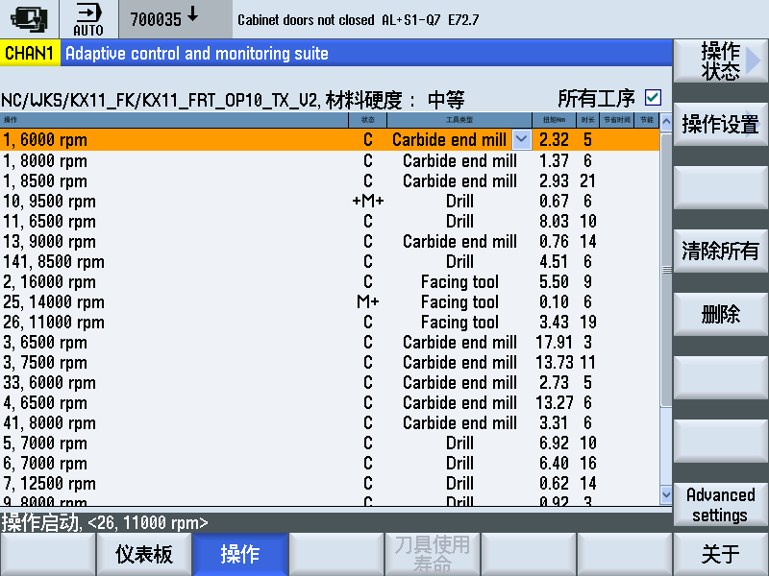Click the machine/program icon in top-left corner
769x576 pixels.
coord(29,18)
